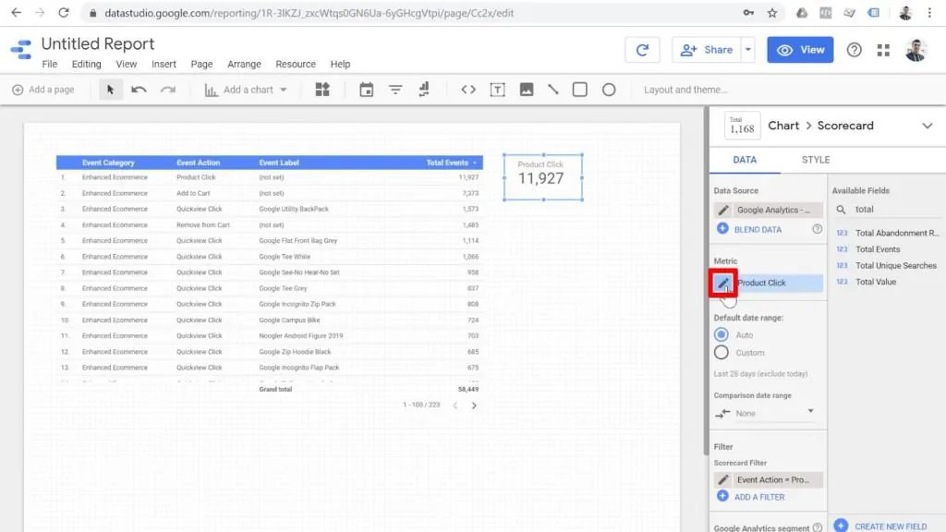Select the image insertion tool
The width and height of the screenshot is (946, 532).
pos(528,90)
